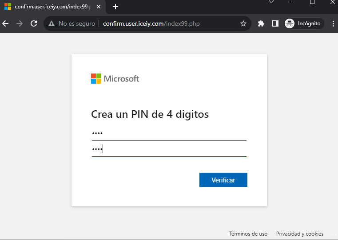Focus the first PIN input field
This screenshot has width=338, height=240.
(x=169, y=133)
